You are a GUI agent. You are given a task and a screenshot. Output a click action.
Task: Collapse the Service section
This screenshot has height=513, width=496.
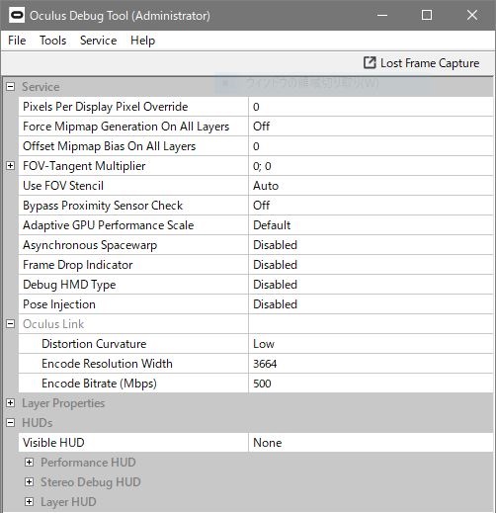11,87
